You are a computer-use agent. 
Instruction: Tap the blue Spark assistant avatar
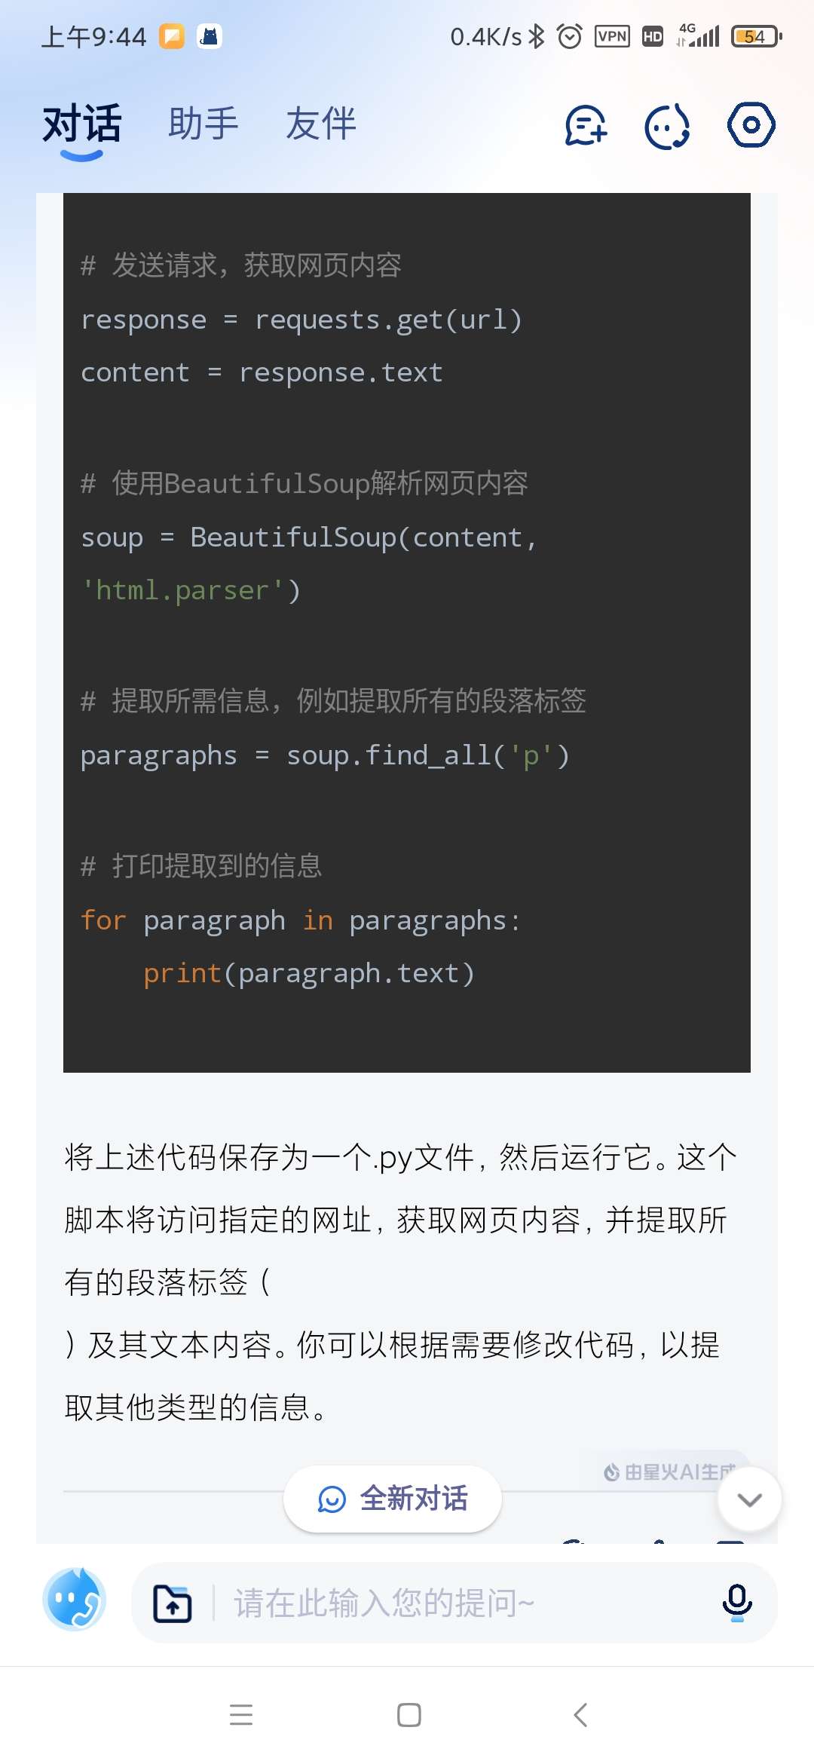[74, 1600]
